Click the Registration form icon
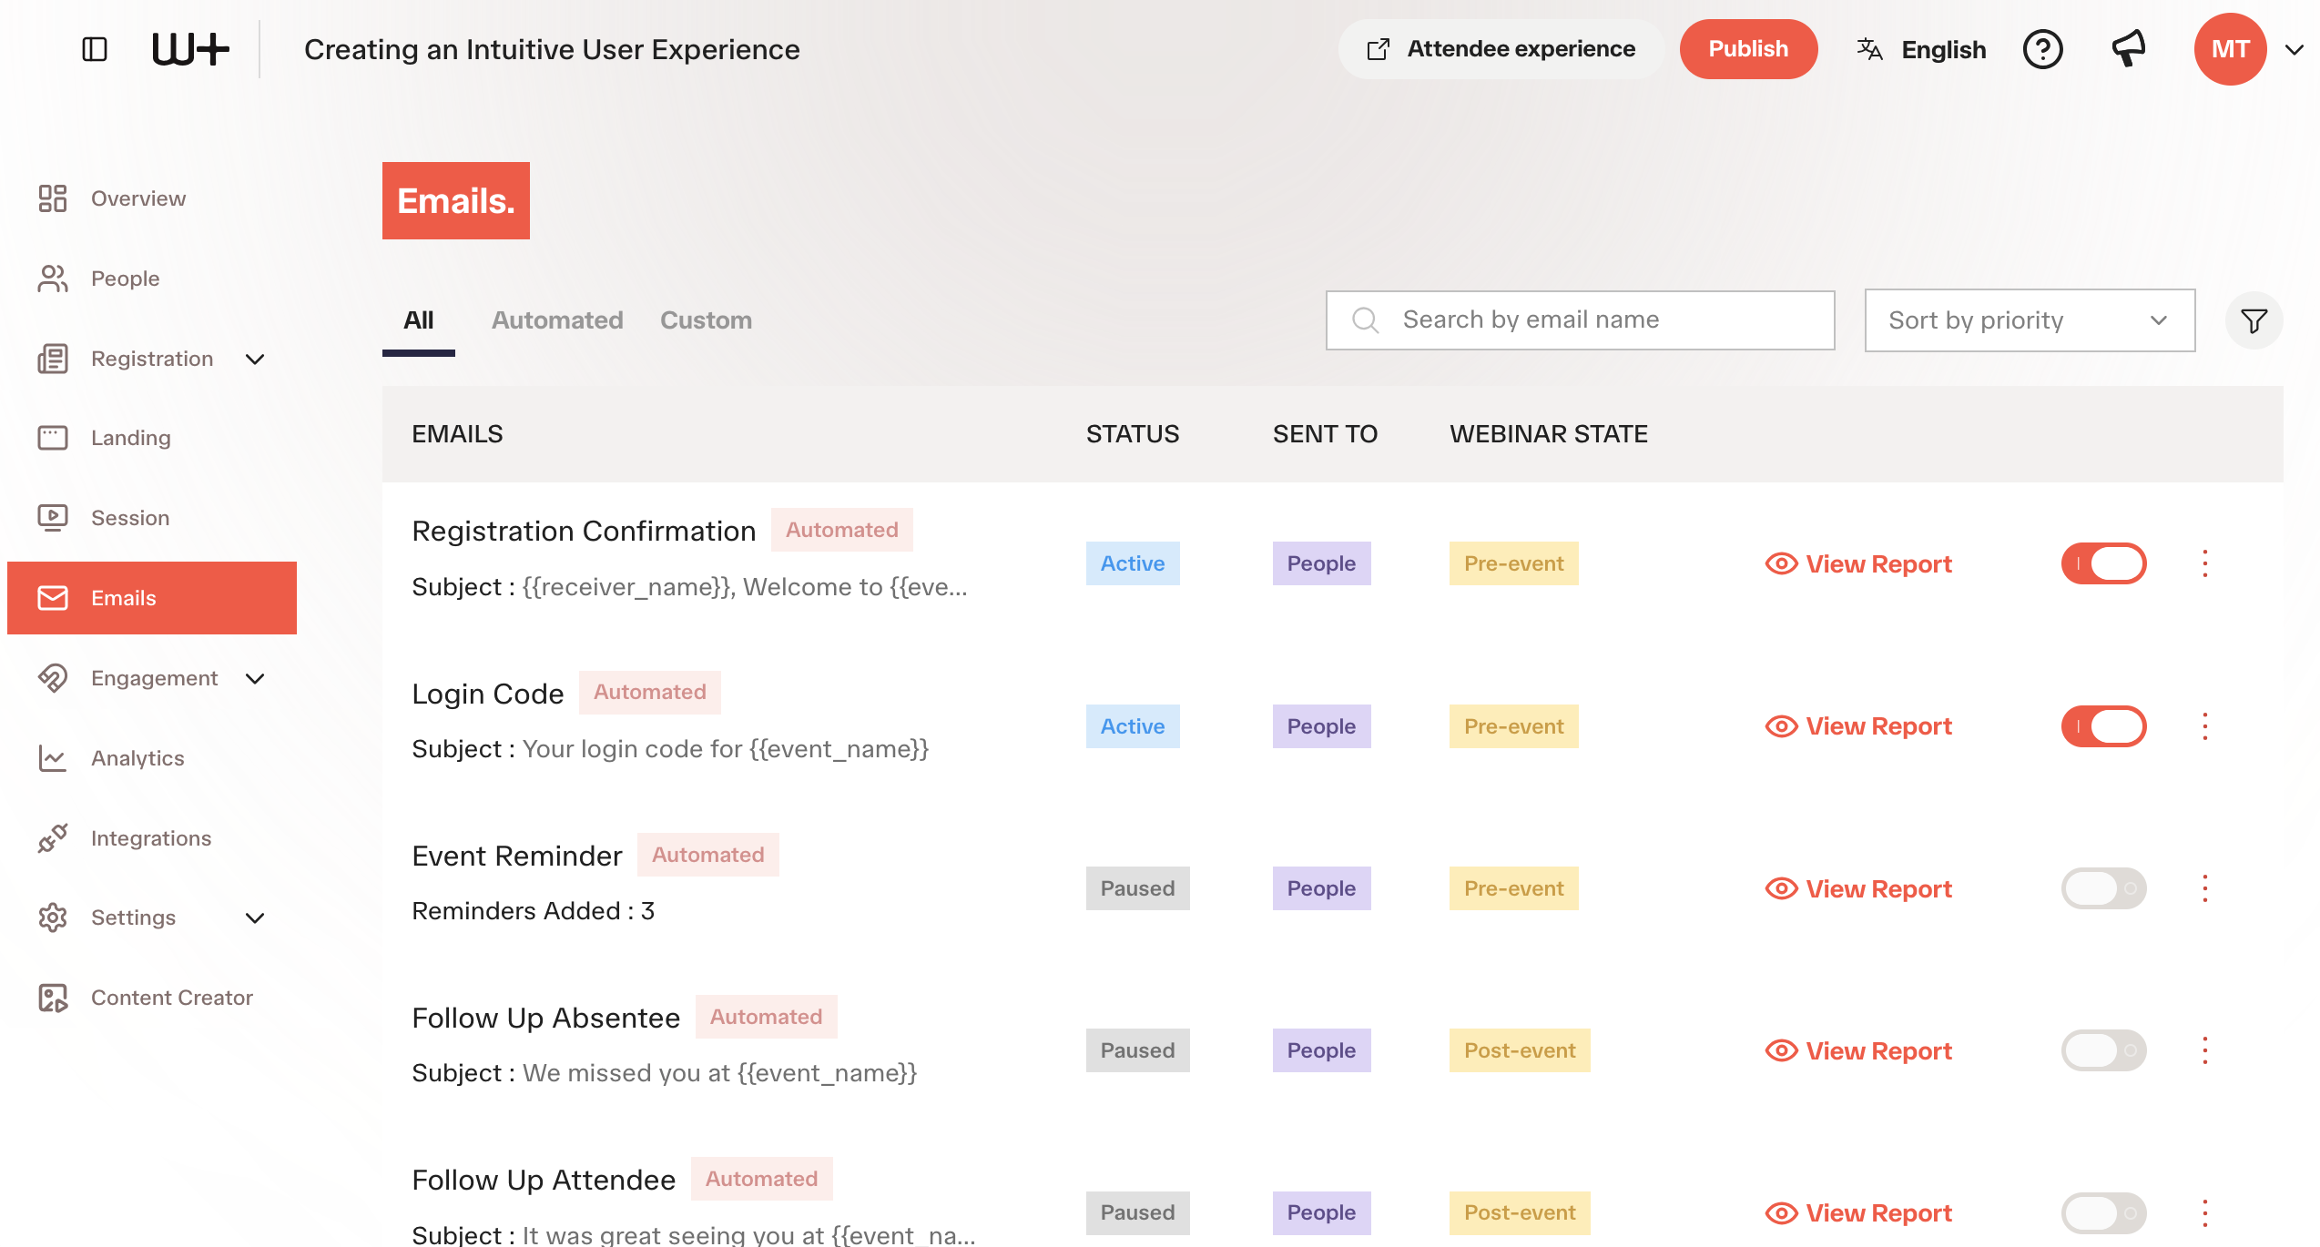This screenshot has width=2320, height=1247. 53,359
